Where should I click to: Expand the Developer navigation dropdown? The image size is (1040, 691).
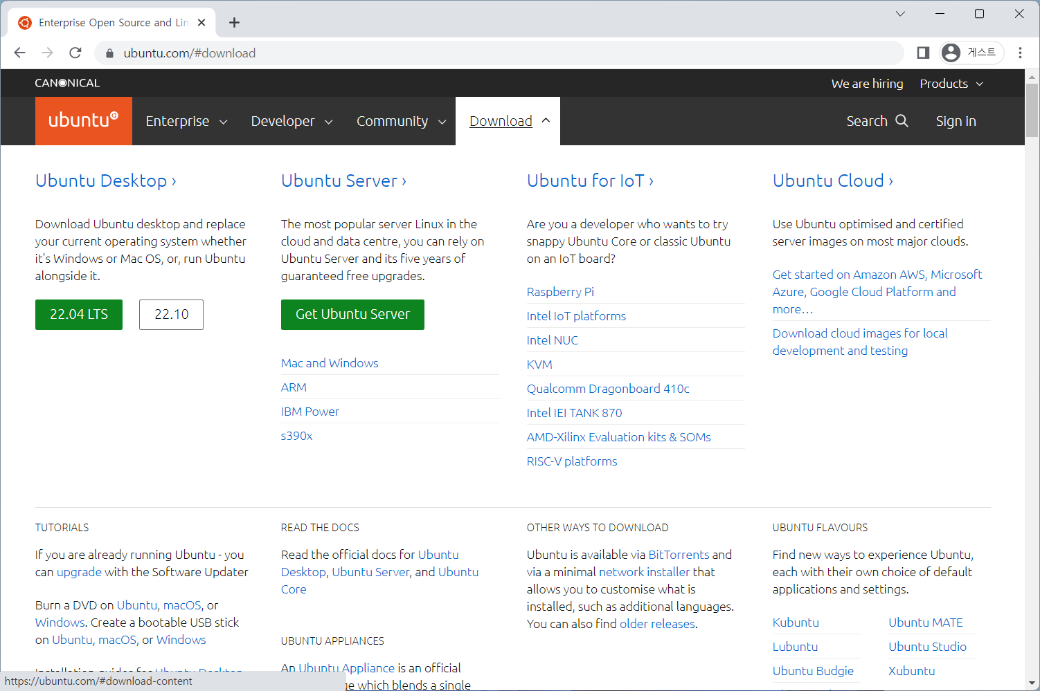(292, 122)
